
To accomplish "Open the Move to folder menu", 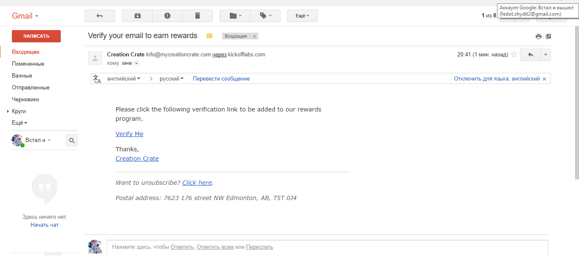I will click(235, 16).
